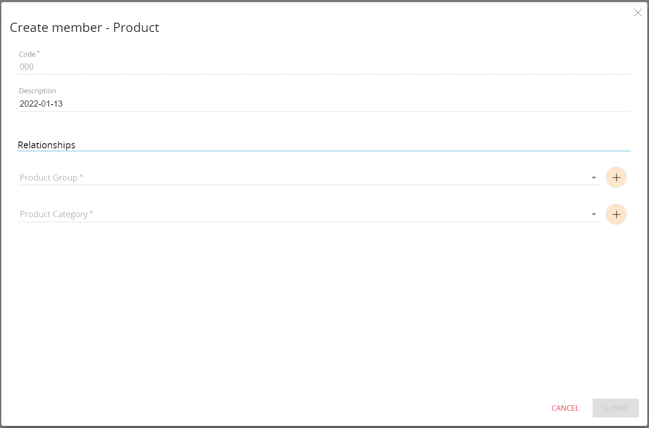Click the required asterisk beside Product Category
Viewport: 649px width, 428px height.
pos(91,213)
